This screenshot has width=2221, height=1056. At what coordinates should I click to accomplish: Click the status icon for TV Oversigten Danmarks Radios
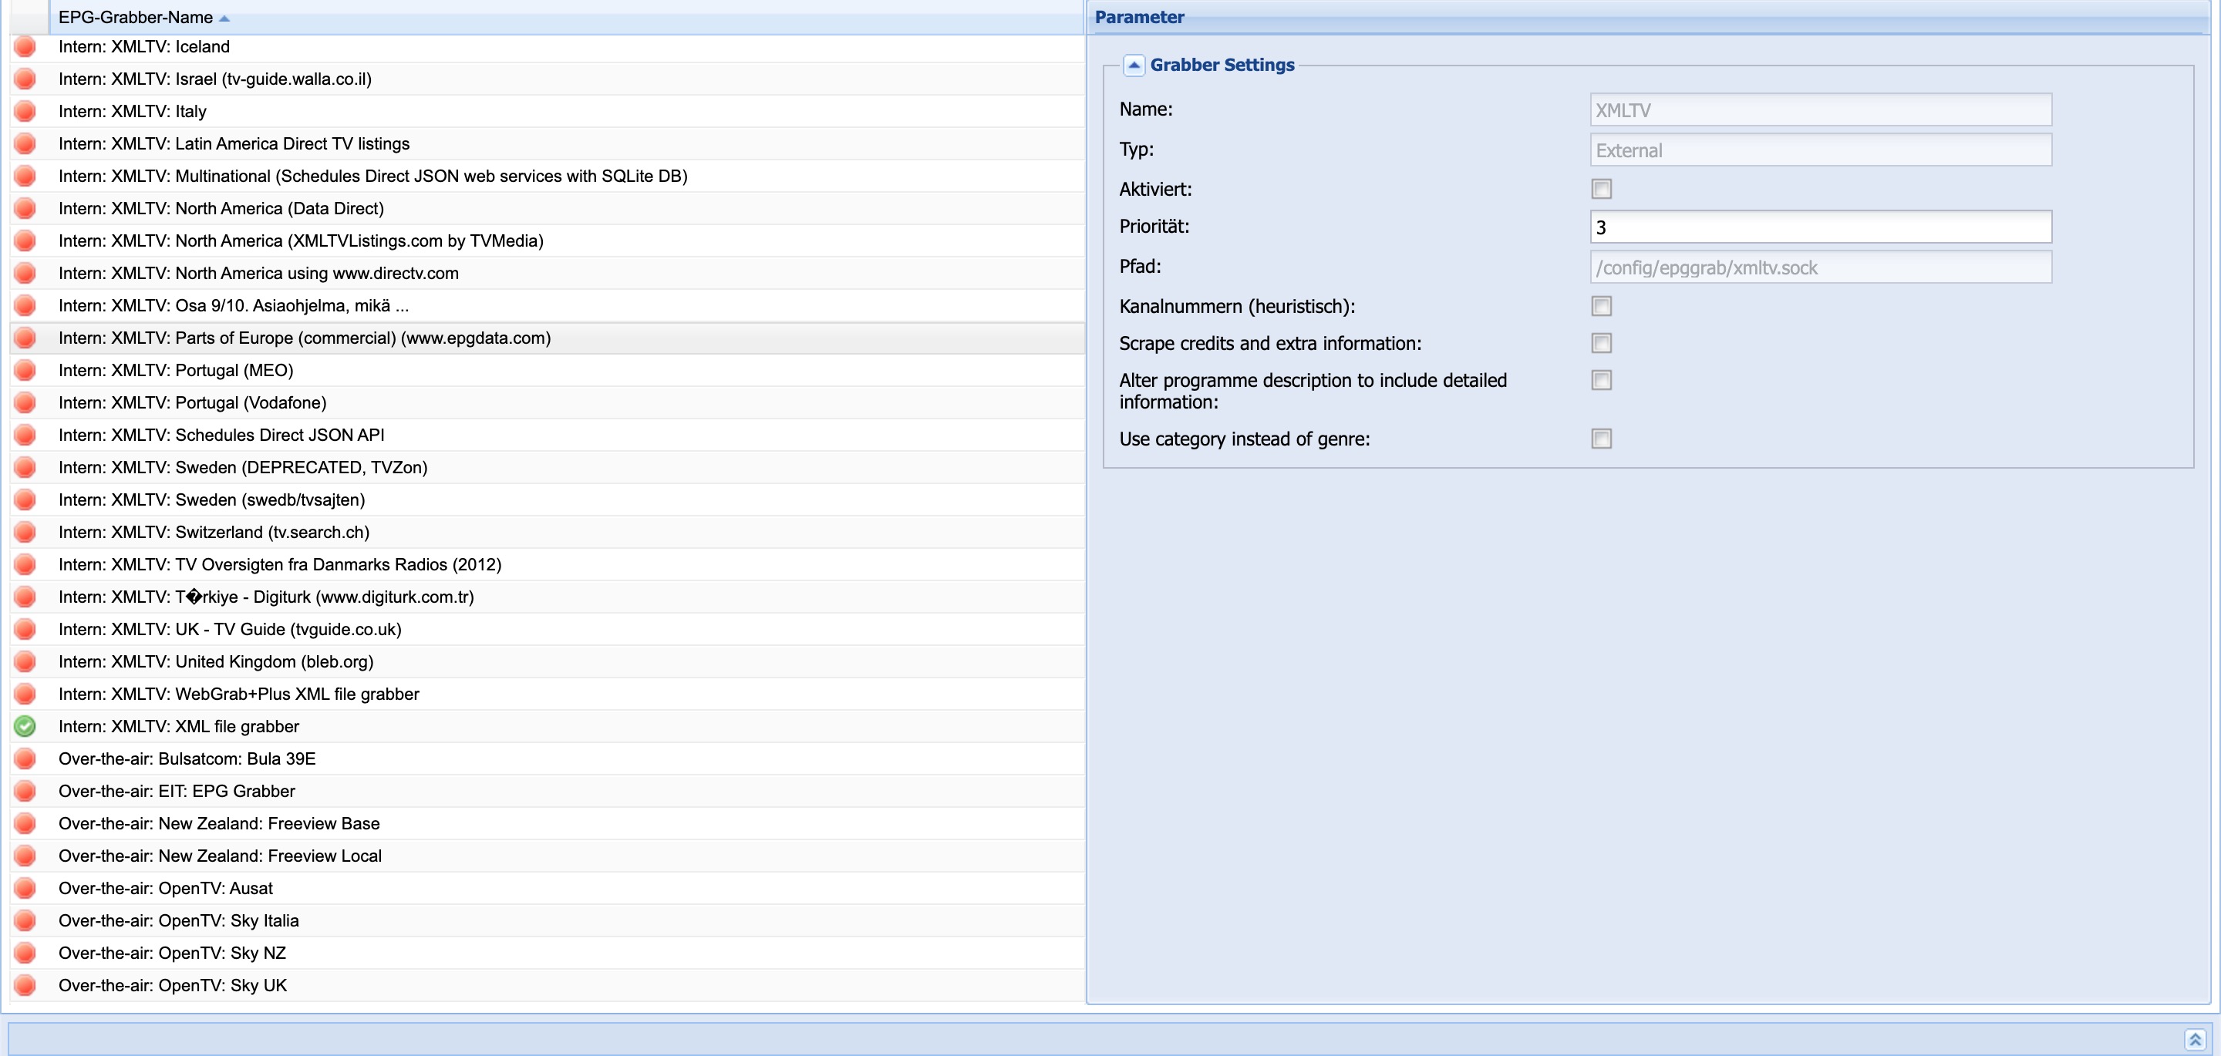pyautogui.click(x=25, y=565)
